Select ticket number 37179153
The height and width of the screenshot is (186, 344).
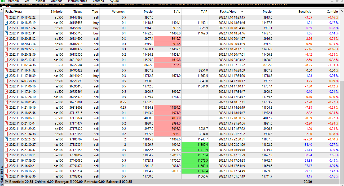(76, 150)
